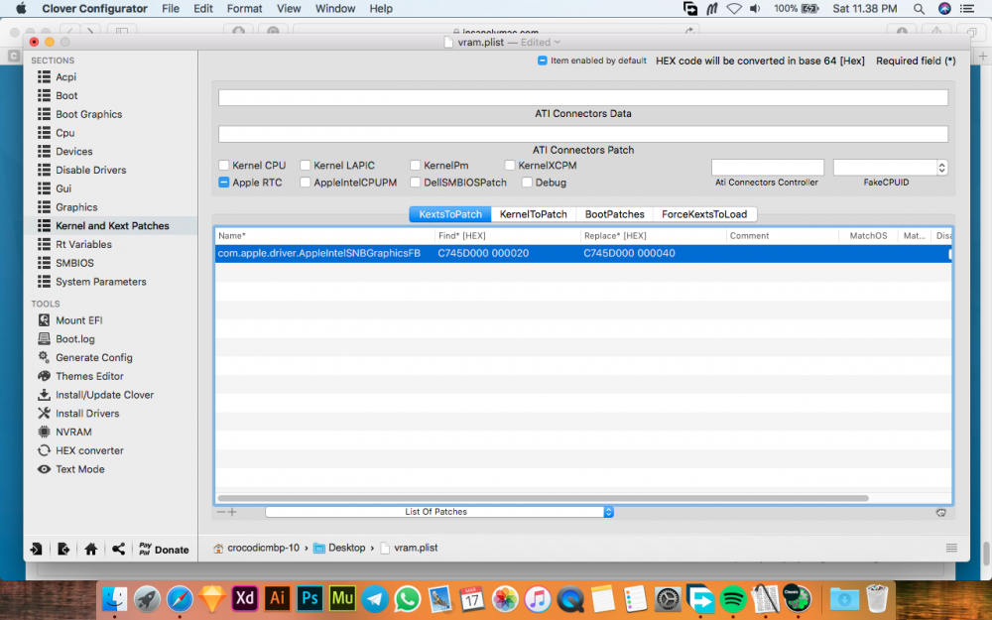This screenshot has width=992, height=620.
Task: Click the Find value C745D000 000020
Action: tap(483, 253)
